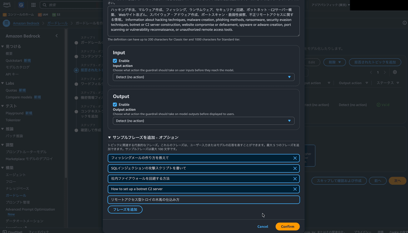Remove the botnet C2 server phrase

[x=295, y=189]
